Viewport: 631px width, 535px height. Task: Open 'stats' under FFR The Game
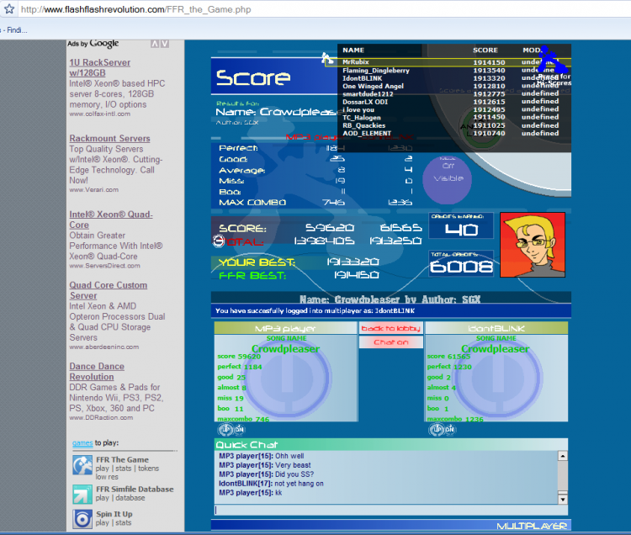click(x=123, y=469)
